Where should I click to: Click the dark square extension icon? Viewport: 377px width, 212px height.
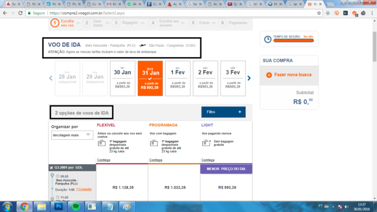coord(346,13)
